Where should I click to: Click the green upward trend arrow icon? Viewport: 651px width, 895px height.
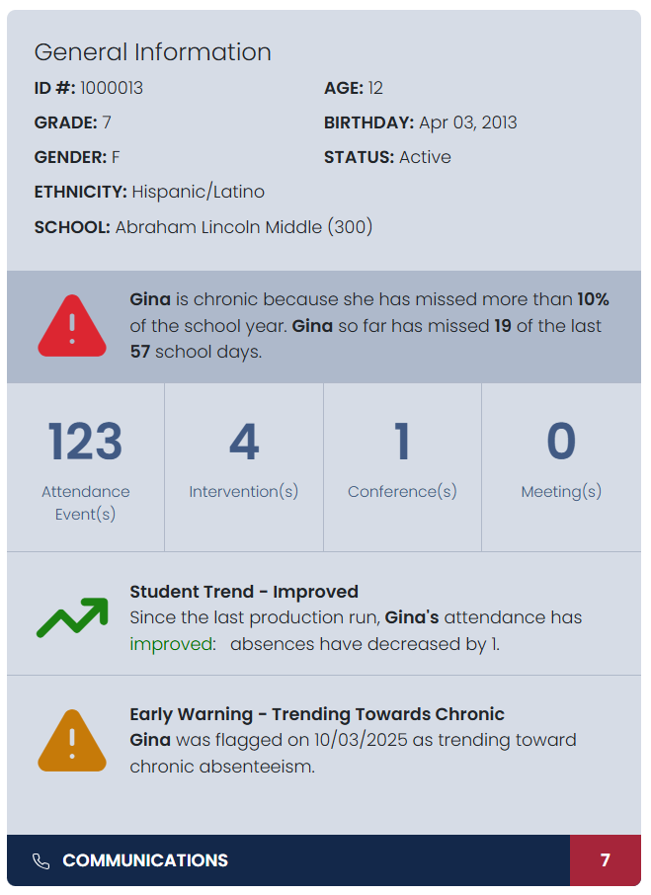72,617
